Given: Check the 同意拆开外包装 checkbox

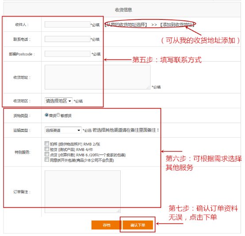Looking at the screenshot, I should click(47, 159).
